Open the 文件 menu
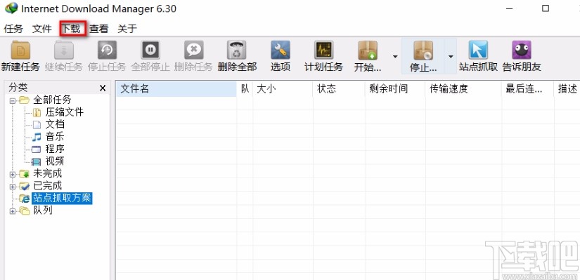 click(x=41, y=29)
